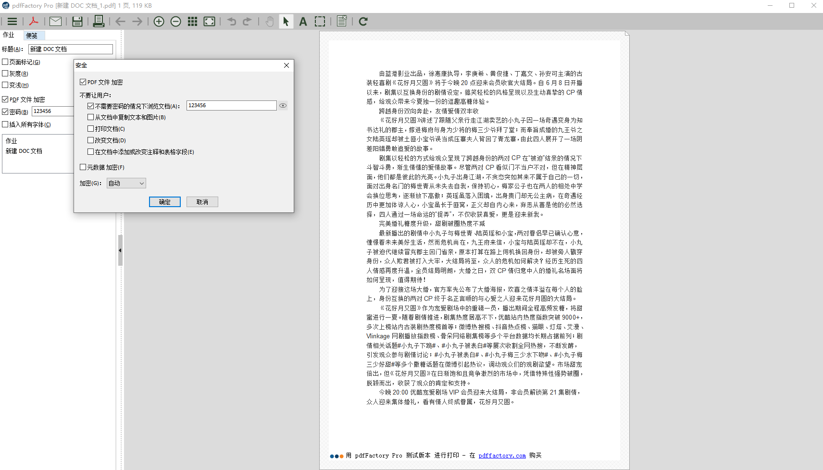Select the dashed rectangle selection tool
The height and width of the screenshot is (470, 823).
point(320,22)
